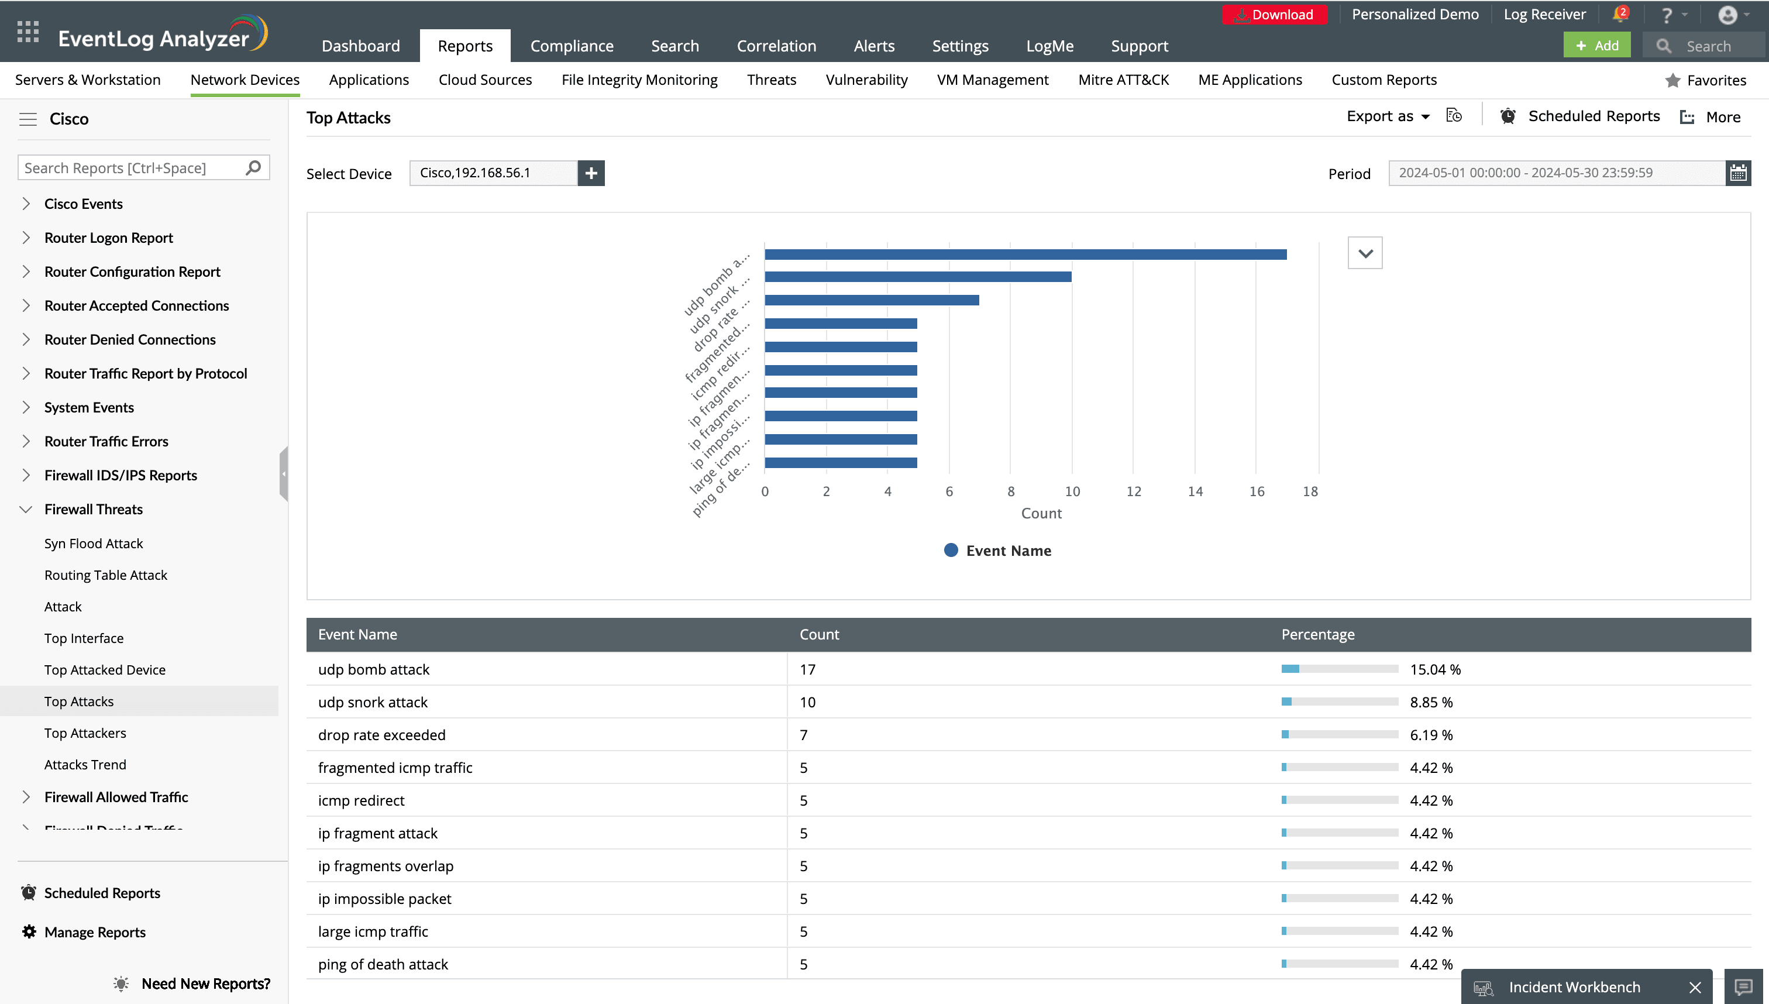The height and width of the screenshot is (1004, 1769).
Task: Open the chat icon at bottom right
Action: pyautogui.click(x=1743, y=987)
